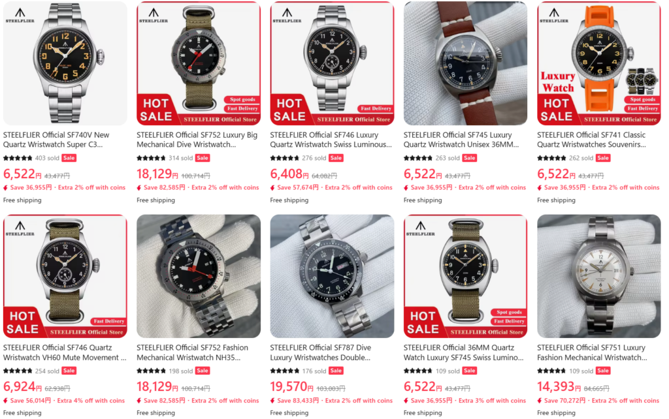This screenshot has height=419, width=669.
Task: Open the SF745 brown leather strap photo
Action: [x=465, y=63]
